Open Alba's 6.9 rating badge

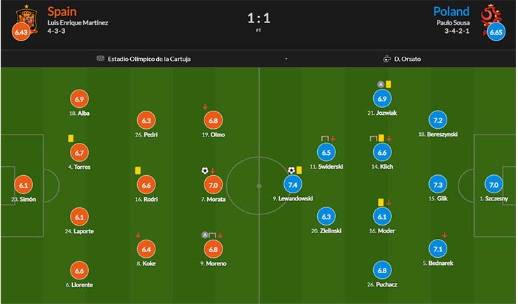click(x=79, y=99)
